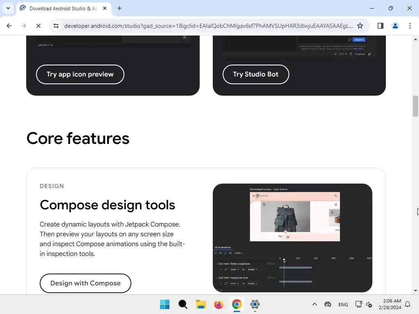Open a new browser tab
Screen dimensions: 419x314
tap(119, 8)
